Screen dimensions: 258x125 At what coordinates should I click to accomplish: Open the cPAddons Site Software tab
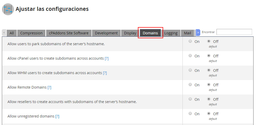tap(69, 33)
